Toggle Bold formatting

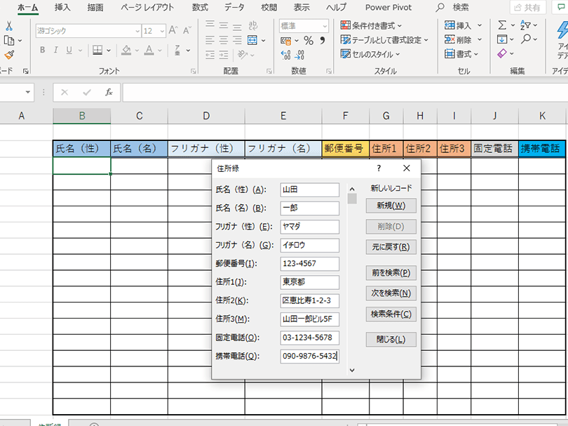coord(42,50)
